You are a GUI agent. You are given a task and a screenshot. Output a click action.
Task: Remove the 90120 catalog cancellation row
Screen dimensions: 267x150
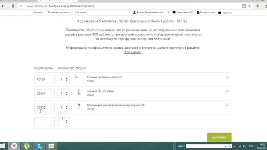227,77
